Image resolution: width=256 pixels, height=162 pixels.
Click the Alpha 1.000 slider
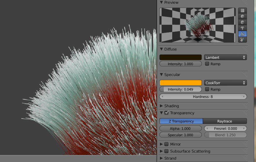(x=180, y=128)
